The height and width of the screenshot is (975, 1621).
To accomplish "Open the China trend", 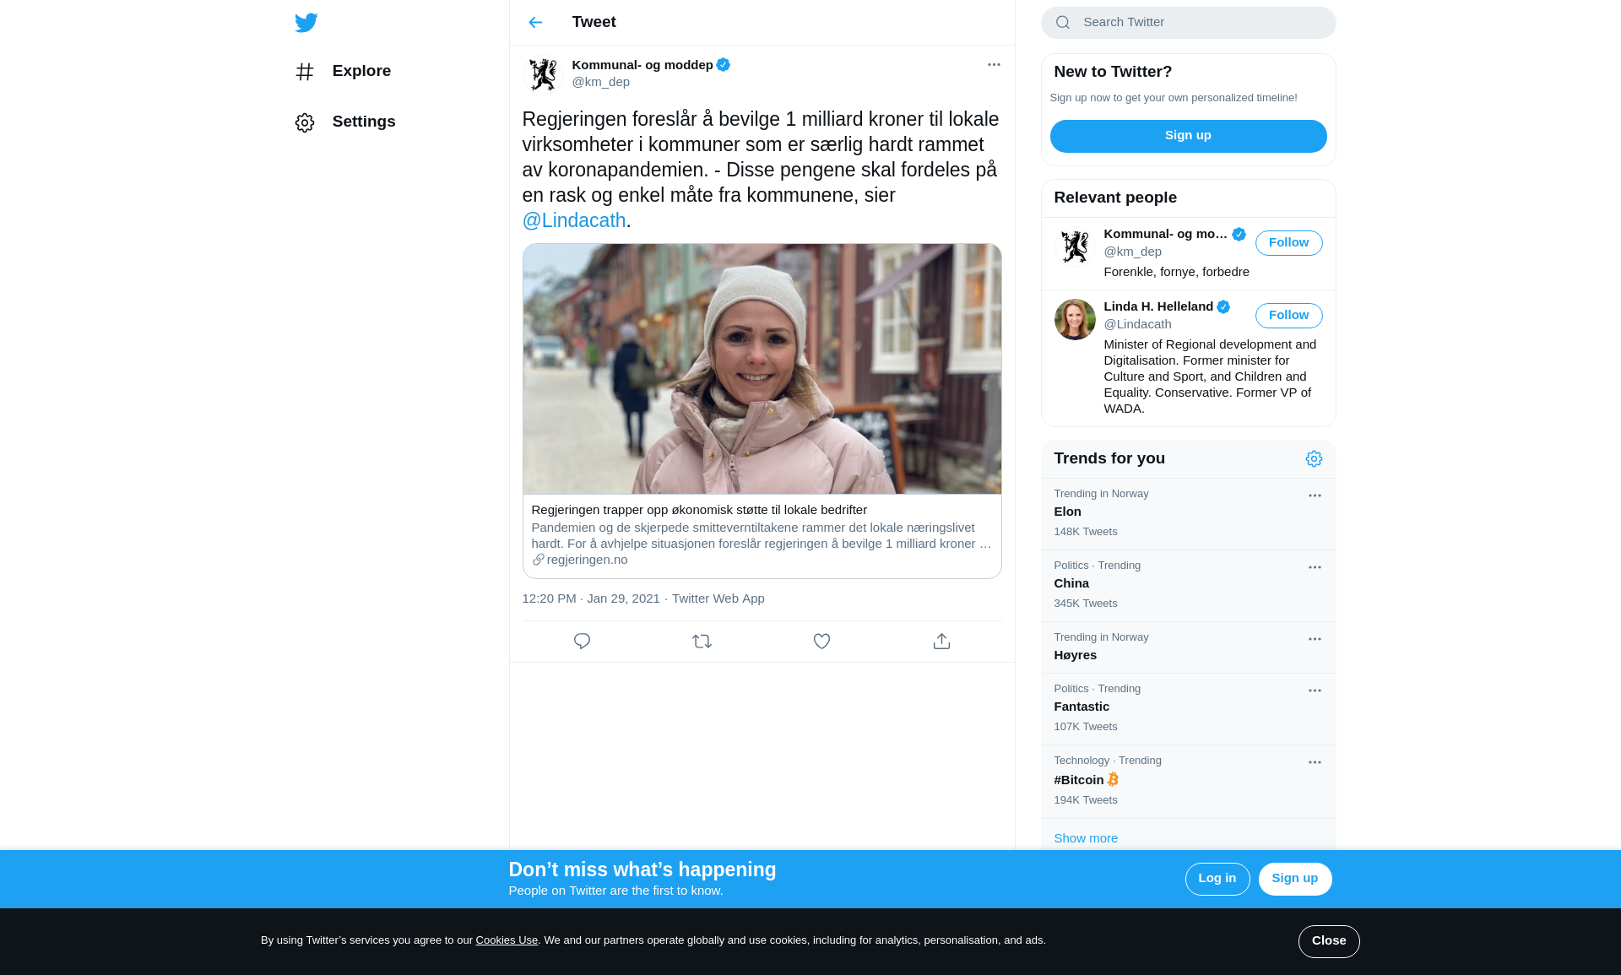I will coord(1188,586).
